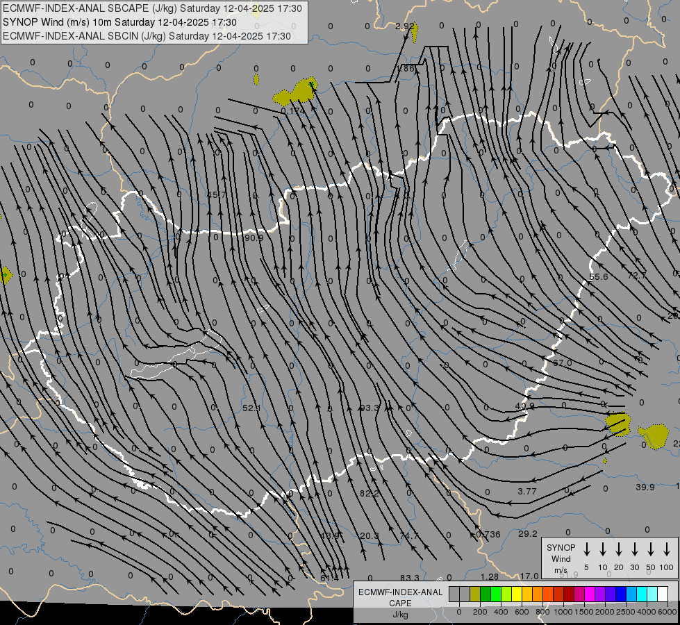Click the 2500 tick label on CAPE scale

(625, 612)
